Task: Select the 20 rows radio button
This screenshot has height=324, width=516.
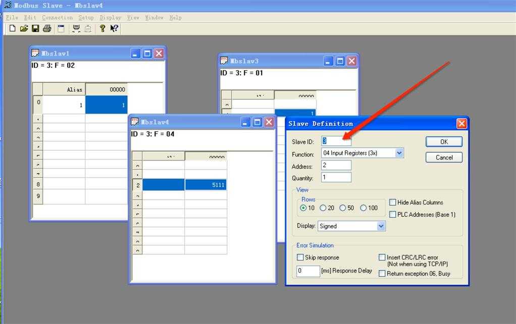Action: 323,208
